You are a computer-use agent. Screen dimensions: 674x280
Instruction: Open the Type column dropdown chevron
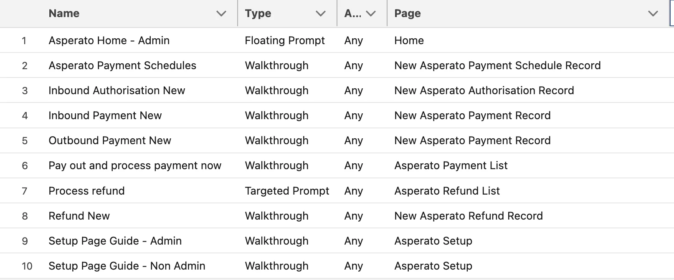320,14
